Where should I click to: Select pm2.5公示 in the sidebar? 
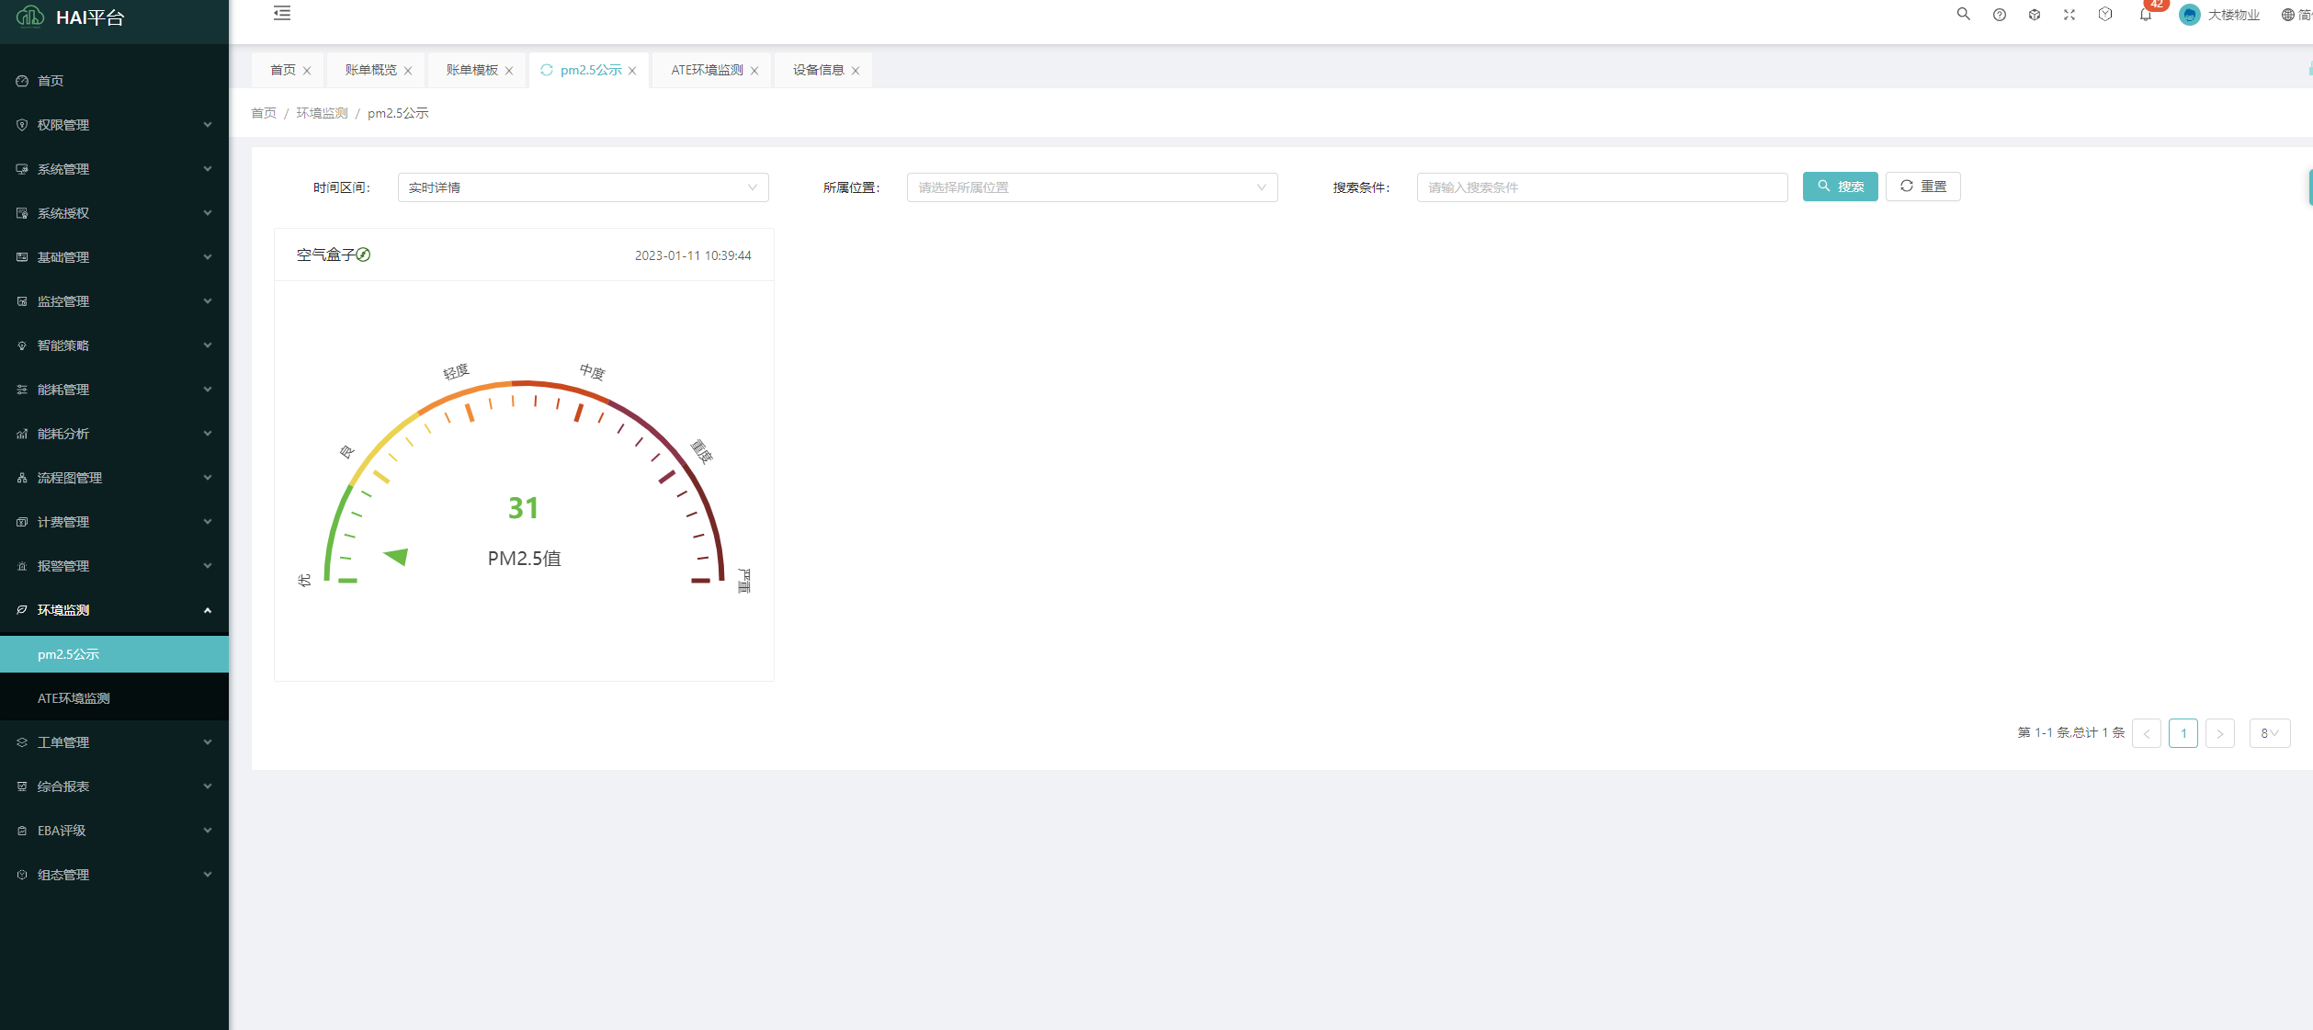pyautogui.click(x=114, y=654)
